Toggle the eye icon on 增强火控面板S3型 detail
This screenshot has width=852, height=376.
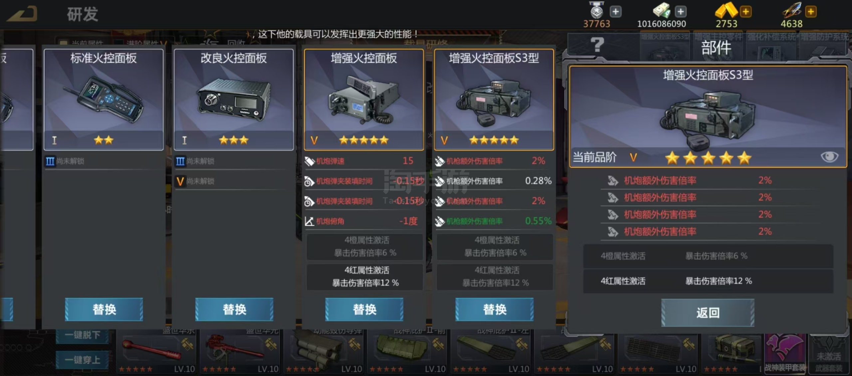(x=829, y=157)
